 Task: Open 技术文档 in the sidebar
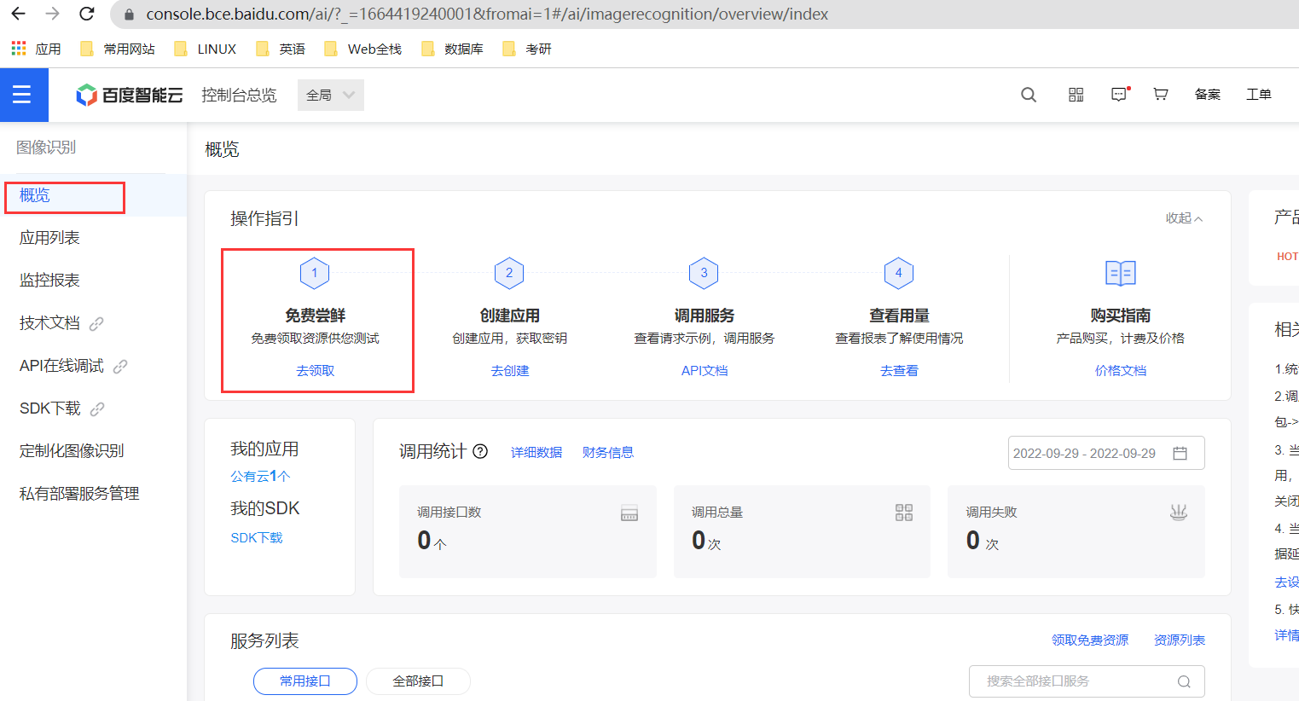point(49,323)
